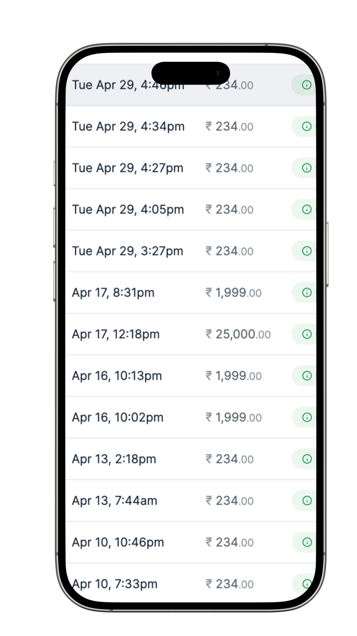Image resolution: width=357 pixels, height=636 pixels.
Task: Click info icon on Apr 10, 10:46pm row
Action: [307, 542]
